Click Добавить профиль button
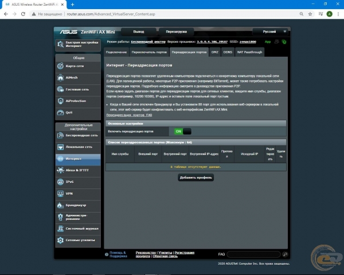The width and height of the screenshot is (344, 275). (196, 178)
